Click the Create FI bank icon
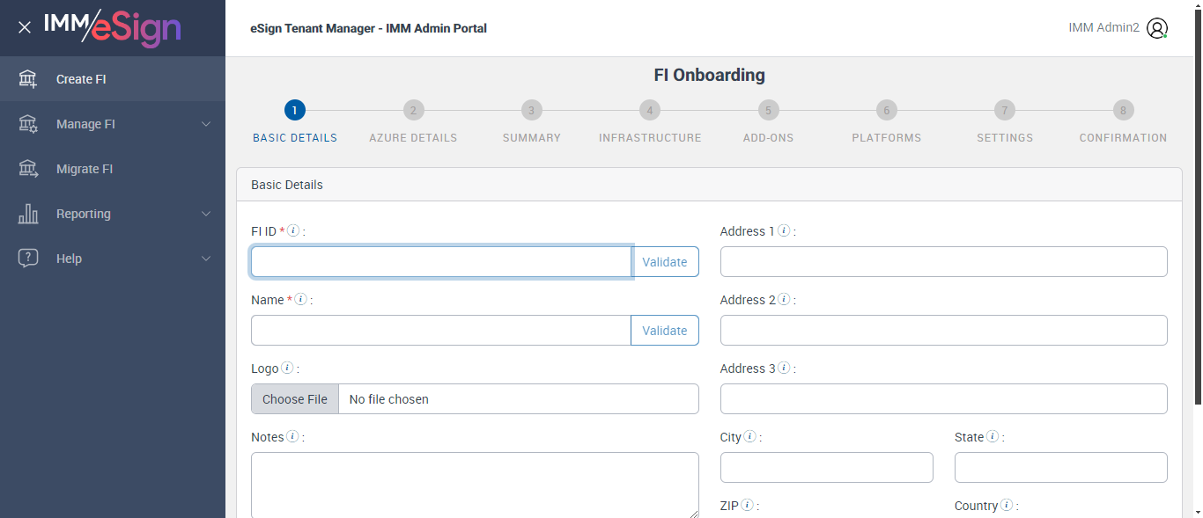Viewport: 1203px width, 518px height. (x=28, y=79)
